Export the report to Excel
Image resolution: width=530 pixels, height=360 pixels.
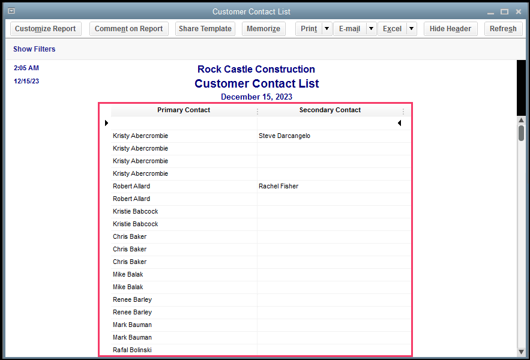pyautogui.click(x=393, y=28)
